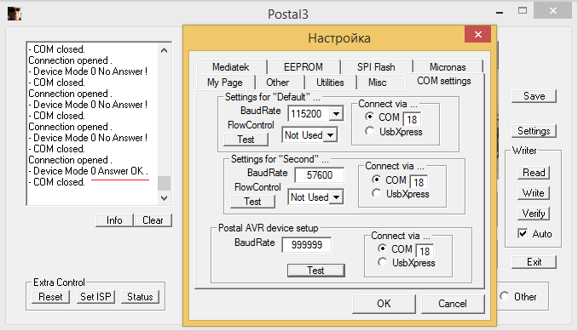Click log scrollbar up arrow
Image resolution: width=578 pixels, height=331 pixels.
[x=165, y=50]
